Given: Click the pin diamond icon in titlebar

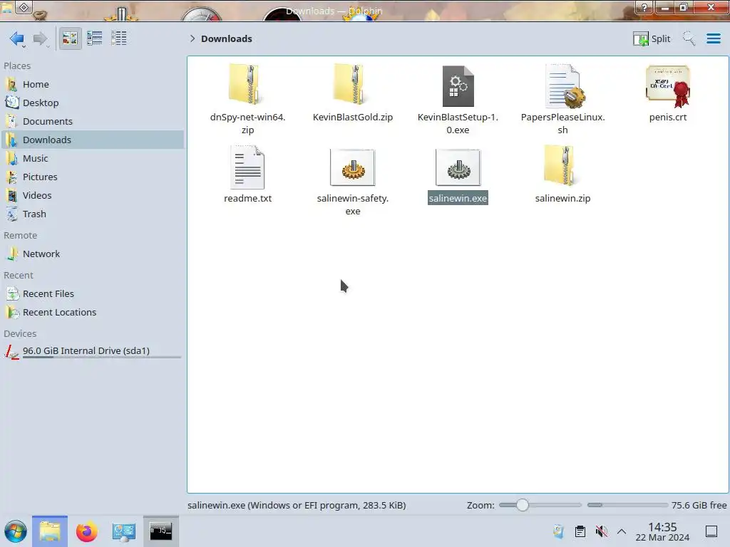Looking at the screenshot, I should pyautogui.click(x=24, y=7).
